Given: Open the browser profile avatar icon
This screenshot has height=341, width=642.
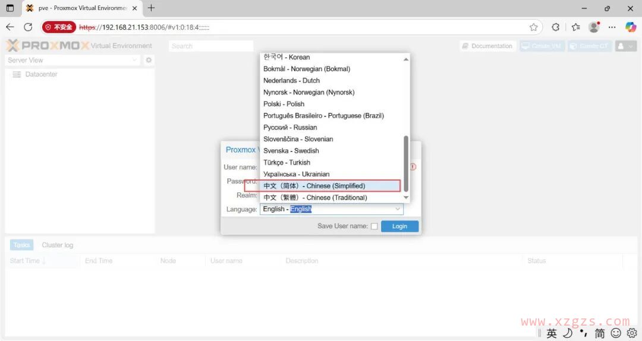Looking at the screenshot, I should (x=593, y=27).
